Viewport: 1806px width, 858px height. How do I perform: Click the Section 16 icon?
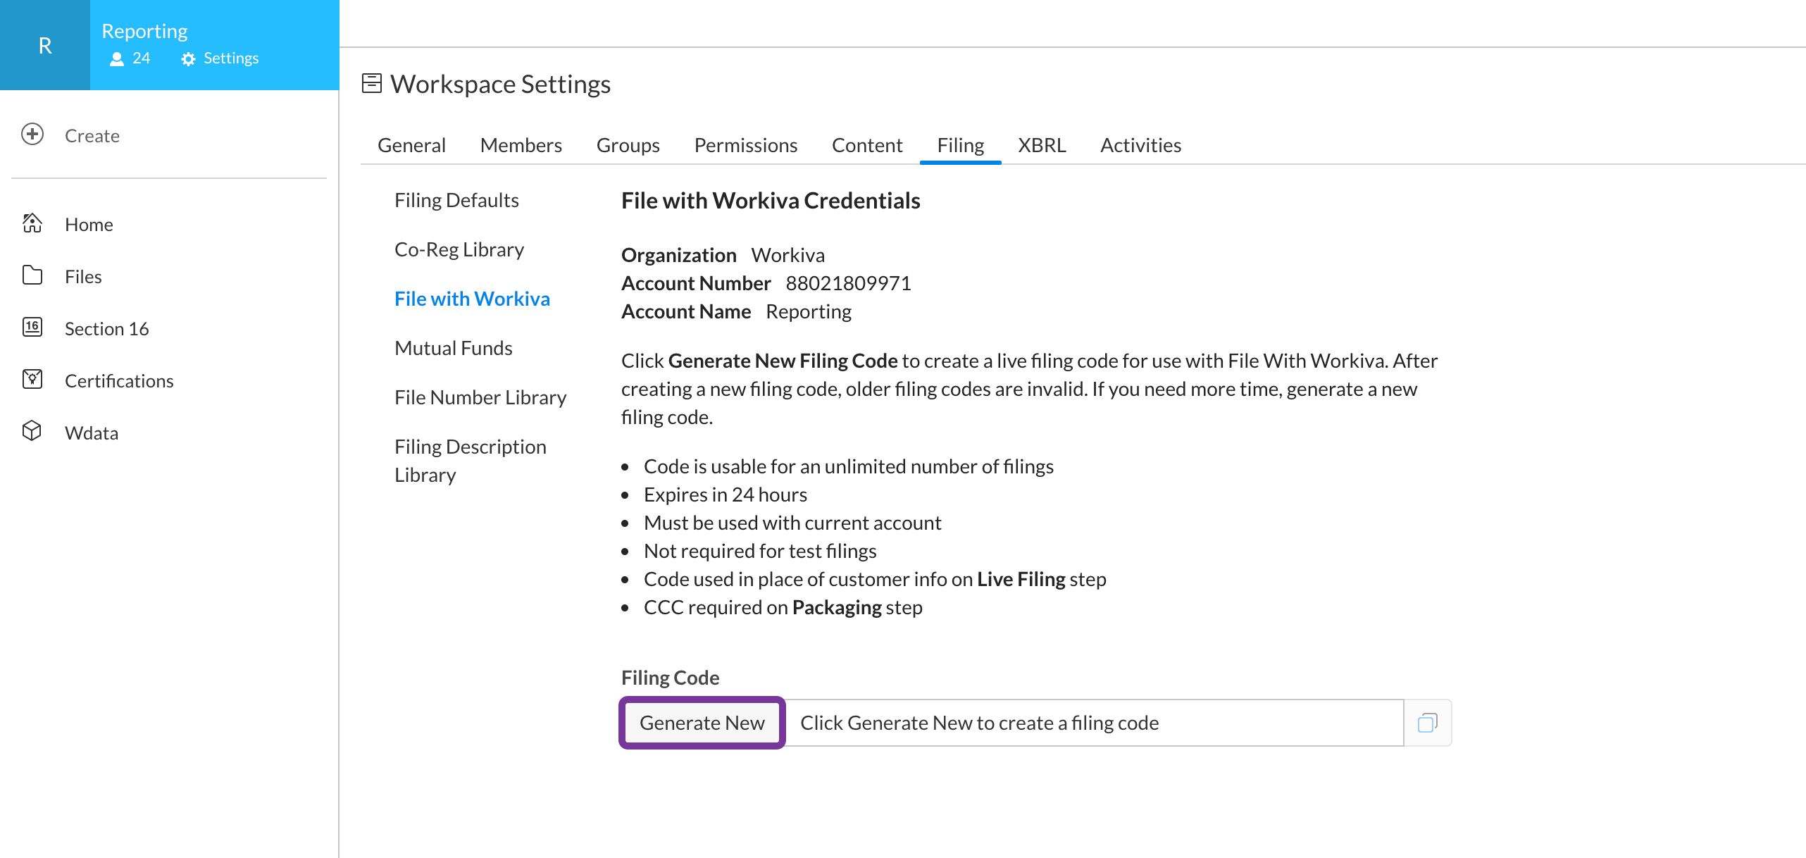click(32, 328)
